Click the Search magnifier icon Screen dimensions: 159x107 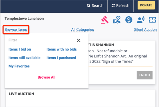[88, 6]
